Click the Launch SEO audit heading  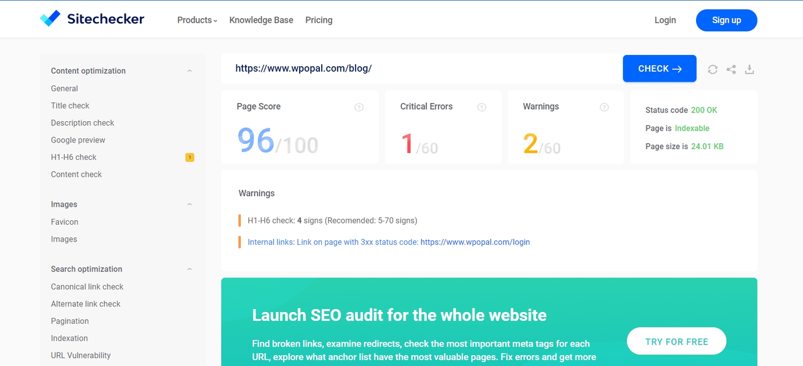tap(399, 315)
